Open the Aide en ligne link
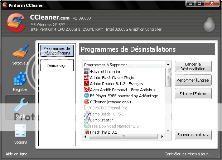This screenshot has height=160, width=222. (x=16, y=154)
